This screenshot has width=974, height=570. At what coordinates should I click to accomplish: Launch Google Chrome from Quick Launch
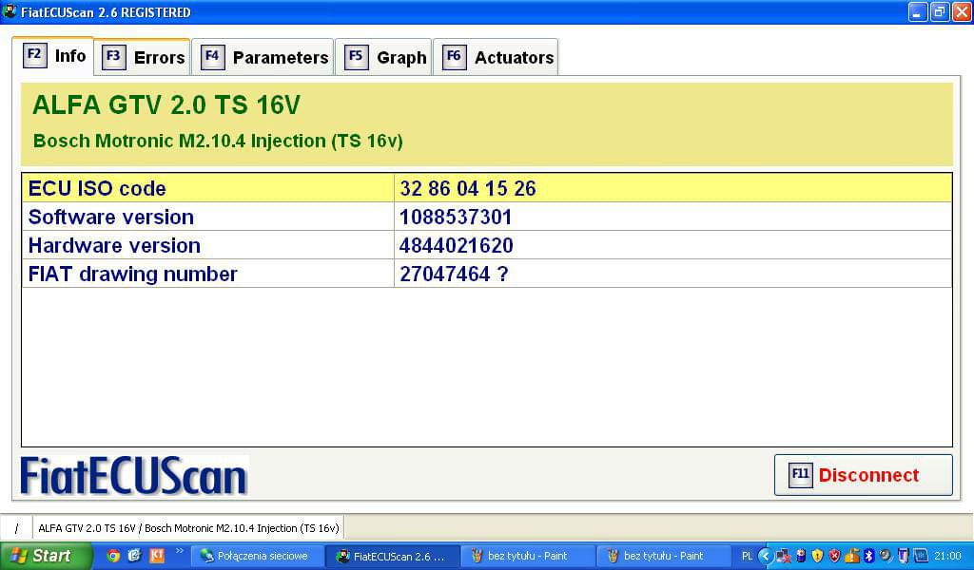[x=113, y=556]
